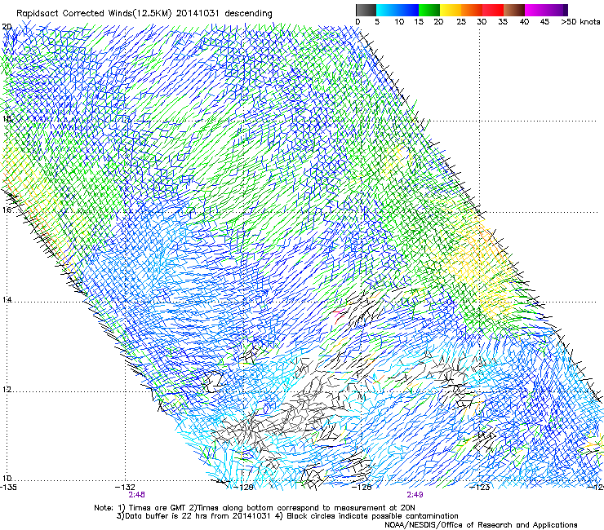
Task: Select the orange 25–30 knots legend swatch
Action: 472,10
